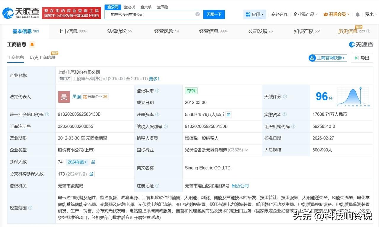
Task: Open the chart icon in 参保人数 row
Action: tap(93, 162)
